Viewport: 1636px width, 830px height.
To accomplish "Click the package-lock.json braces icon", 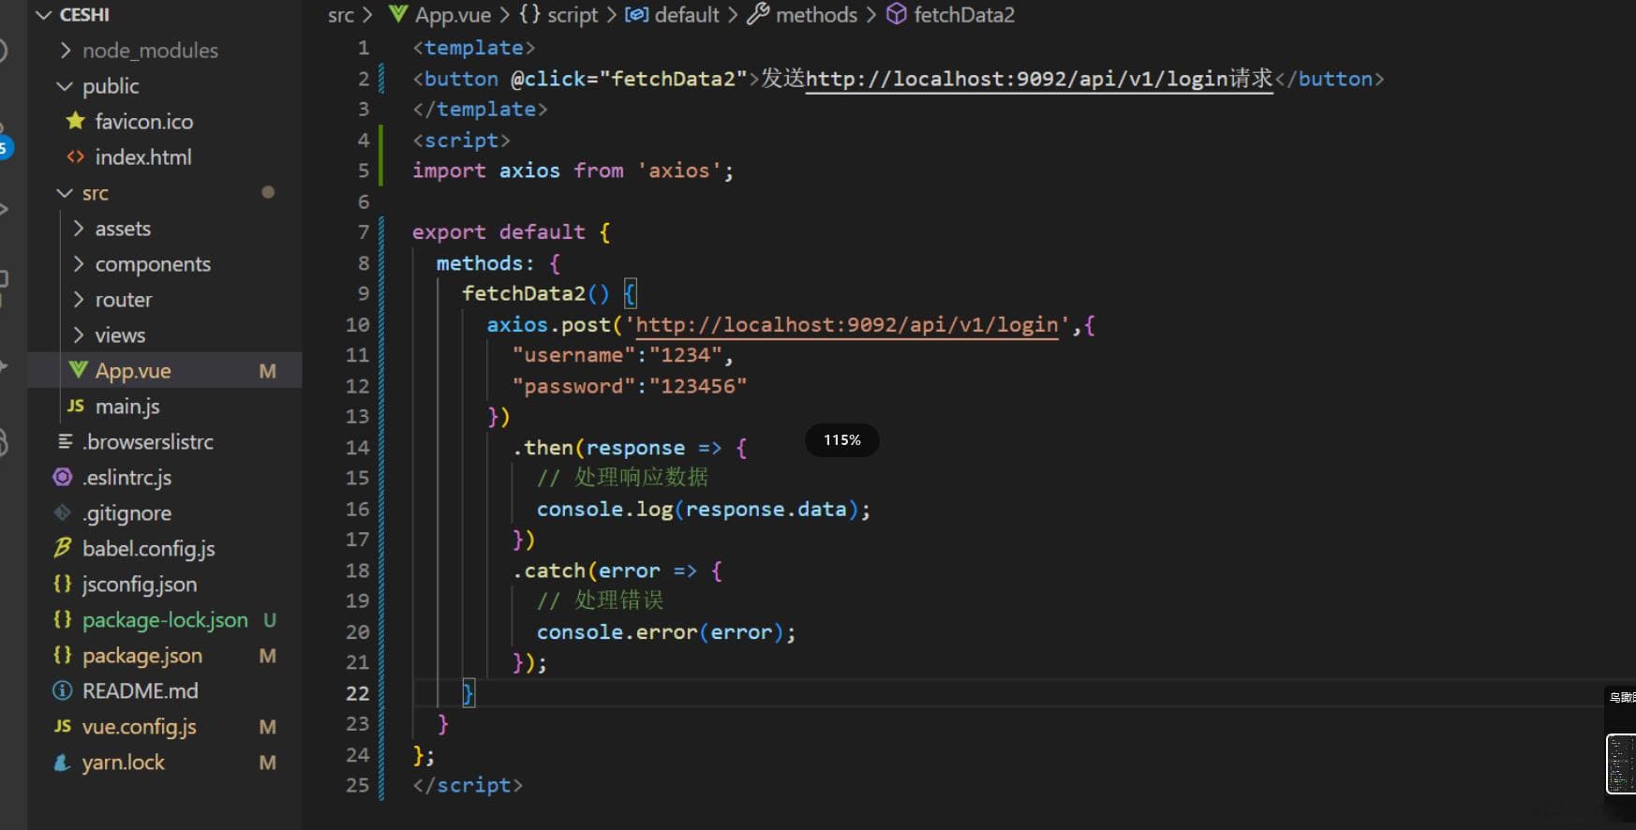I will (x=63, y=619).
